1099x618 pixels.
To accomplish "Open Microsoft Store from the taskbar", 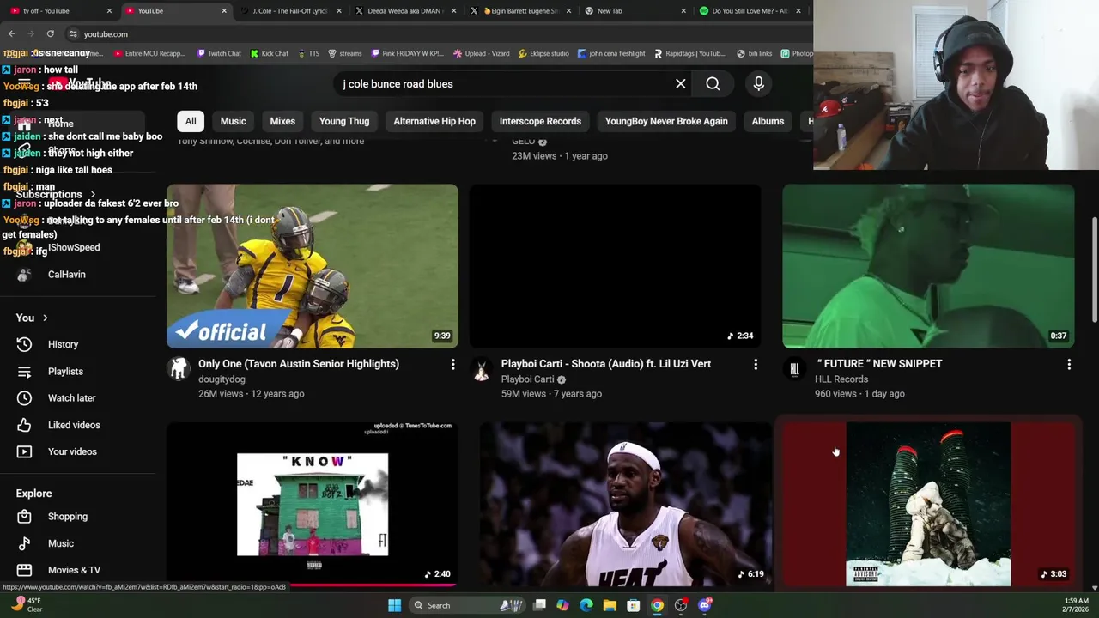I will 633,605.
